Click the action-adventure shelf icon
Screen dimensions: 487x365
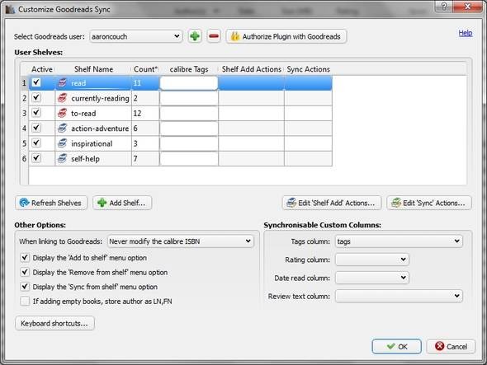[63, 128]
